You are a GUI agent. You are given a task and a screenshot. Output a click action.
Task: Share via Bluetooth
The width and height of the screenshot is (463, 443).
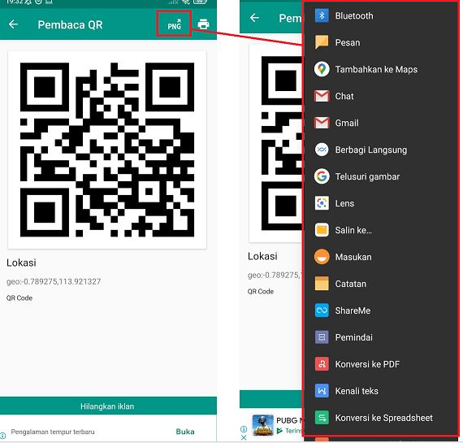click(x=353, y=15)
